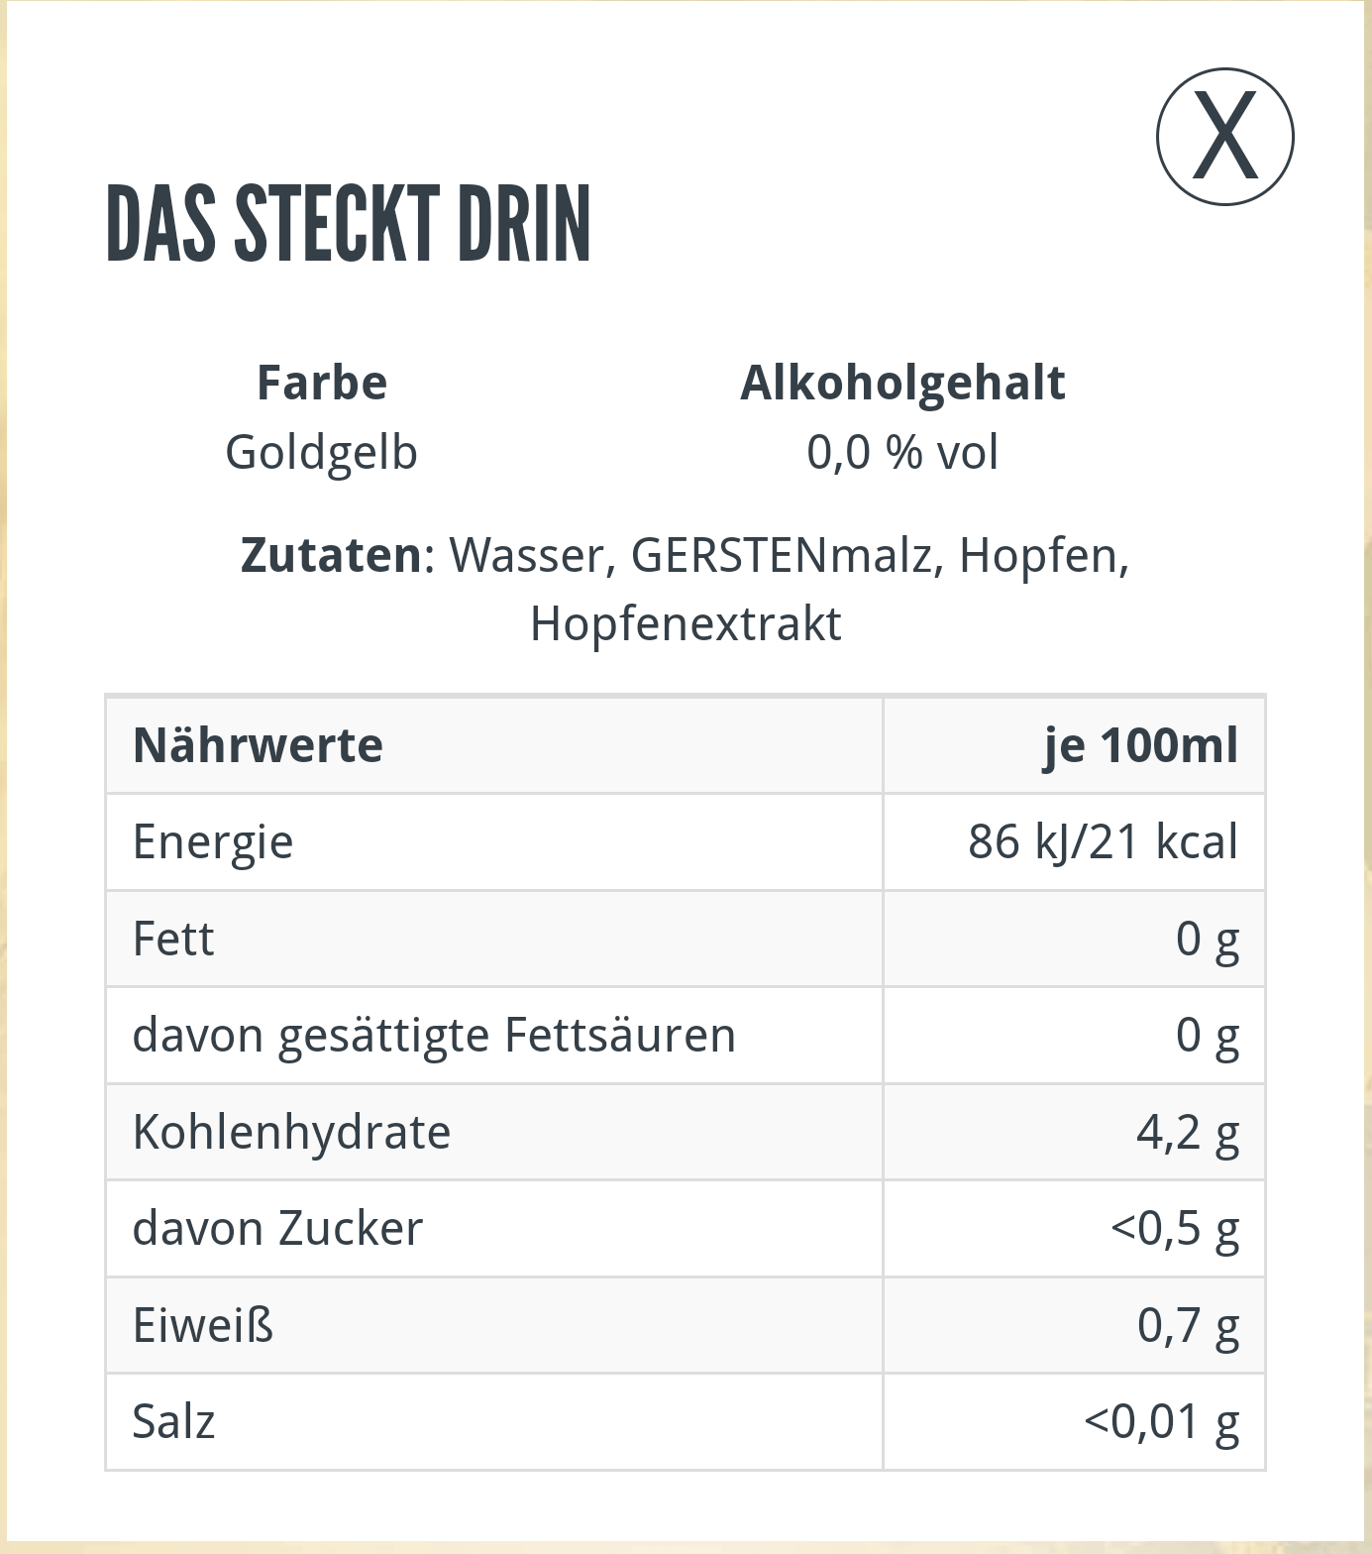The image size is (1372, 1554).
Task: Click the Zutaten ingredients text
Action: pyautogui.click(x=686, y=589)
